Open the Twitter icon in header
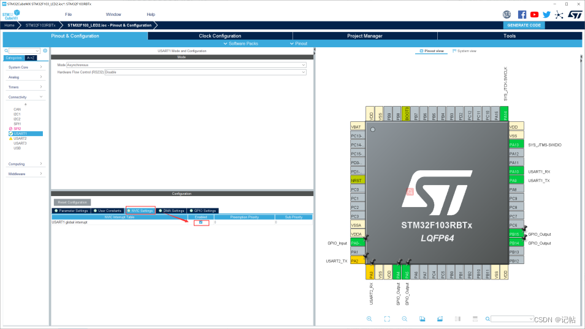 click(546, 14)
